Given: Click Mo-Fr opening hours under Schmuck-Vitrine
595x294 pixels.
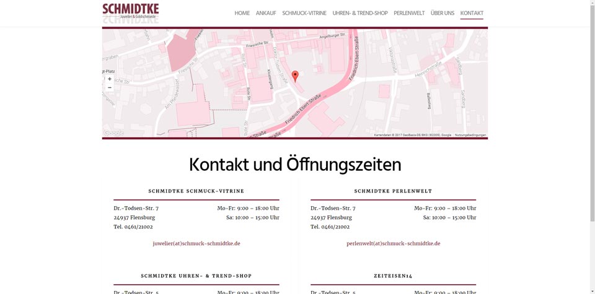Looking at the screenshot, I should (x=248, y=209).
